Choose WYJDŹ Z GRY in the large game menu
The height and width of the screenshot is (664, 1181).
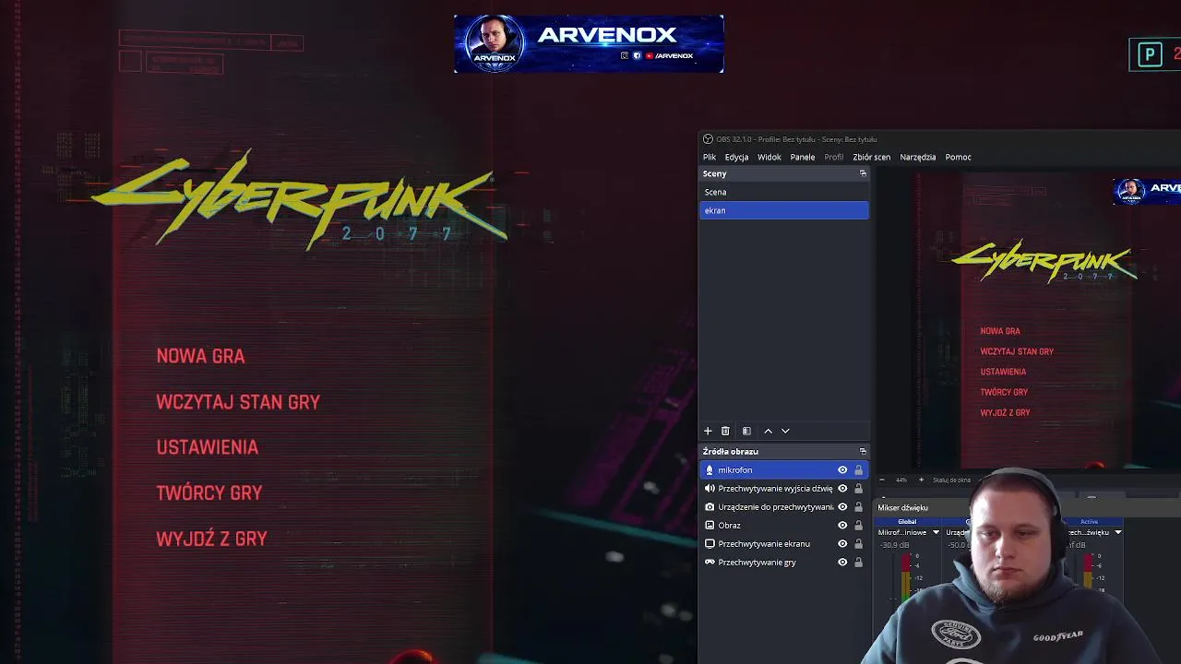point(211,539)
